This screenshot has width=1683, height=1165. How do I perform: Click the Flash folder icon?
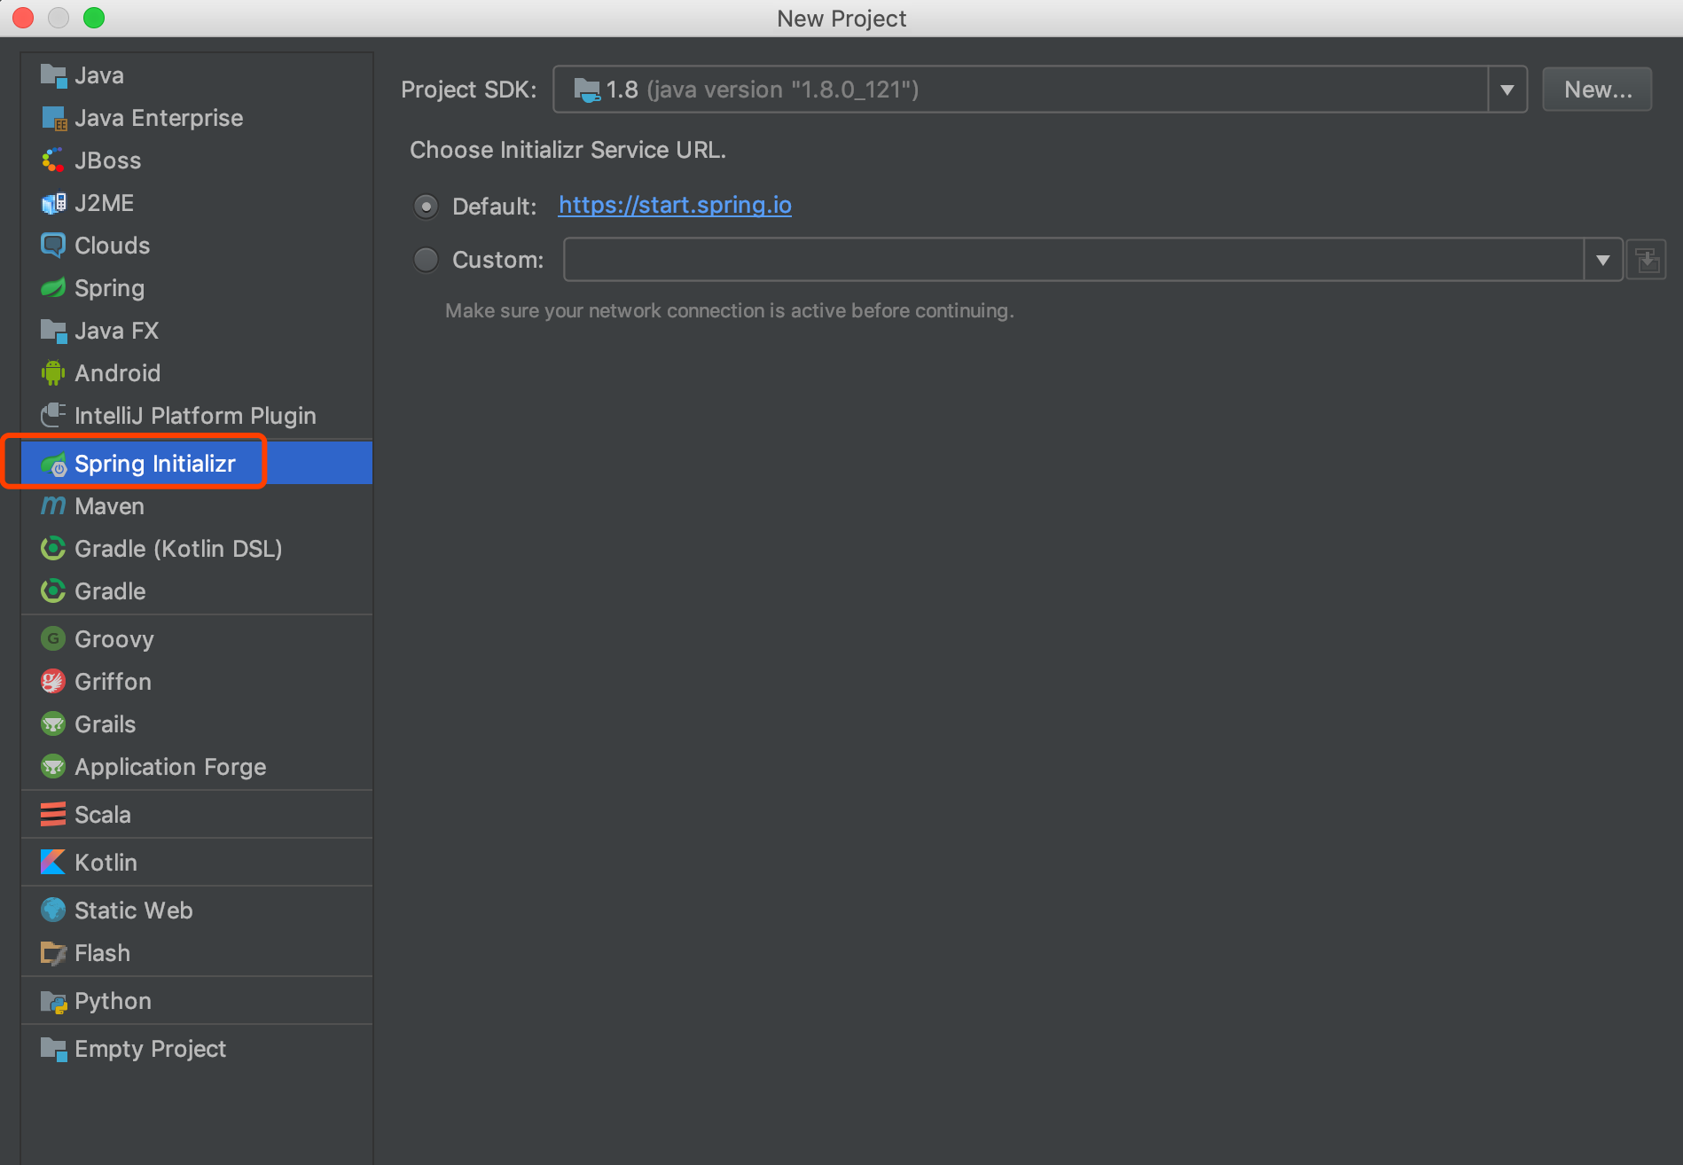point(53,954)
